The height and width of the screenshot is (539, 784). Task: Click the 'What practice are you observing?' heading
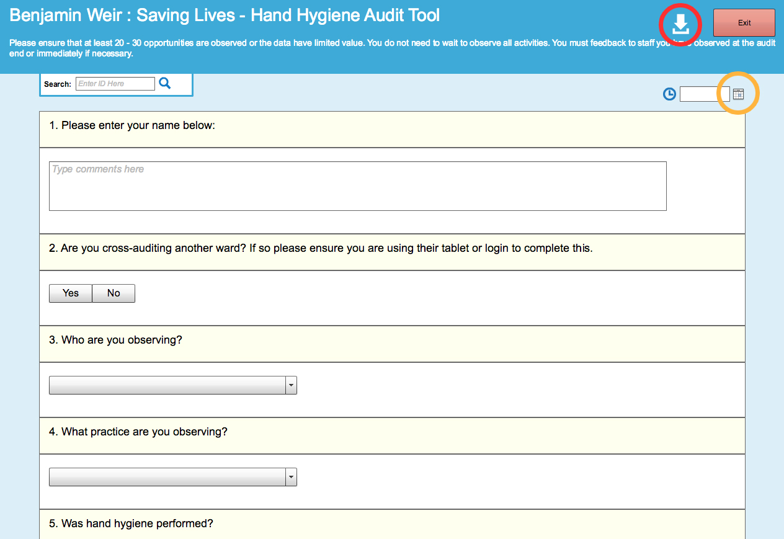[x=138, y=432]
